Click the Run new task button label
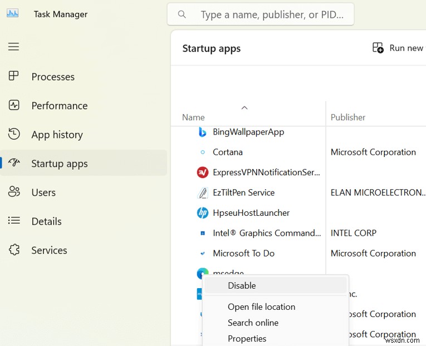Screen dimensions: 426x346 [408, 48]
